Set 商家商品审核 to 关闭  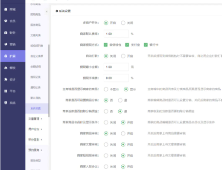[106, 133]
